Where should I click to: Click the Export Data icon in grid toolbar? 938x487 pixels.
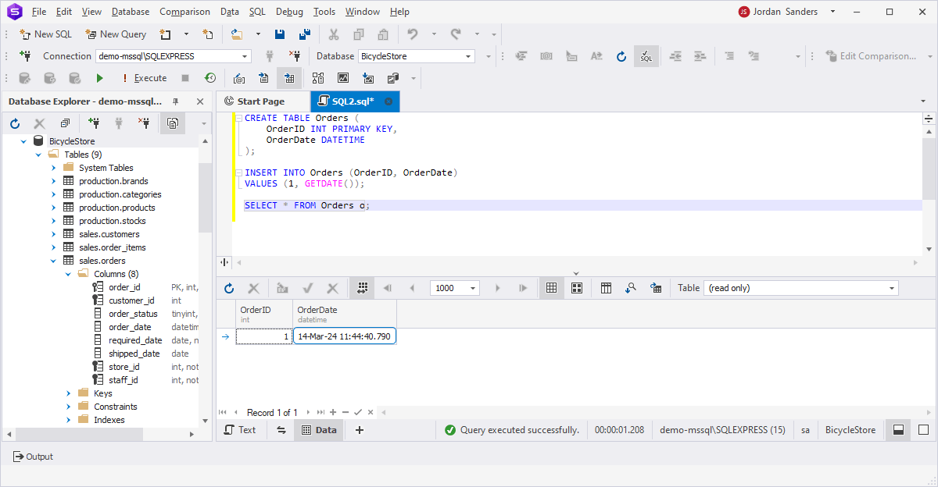coord(656,288)
